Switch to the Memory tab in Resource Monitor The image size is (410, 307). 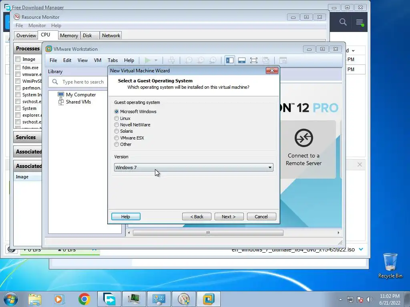69,36
